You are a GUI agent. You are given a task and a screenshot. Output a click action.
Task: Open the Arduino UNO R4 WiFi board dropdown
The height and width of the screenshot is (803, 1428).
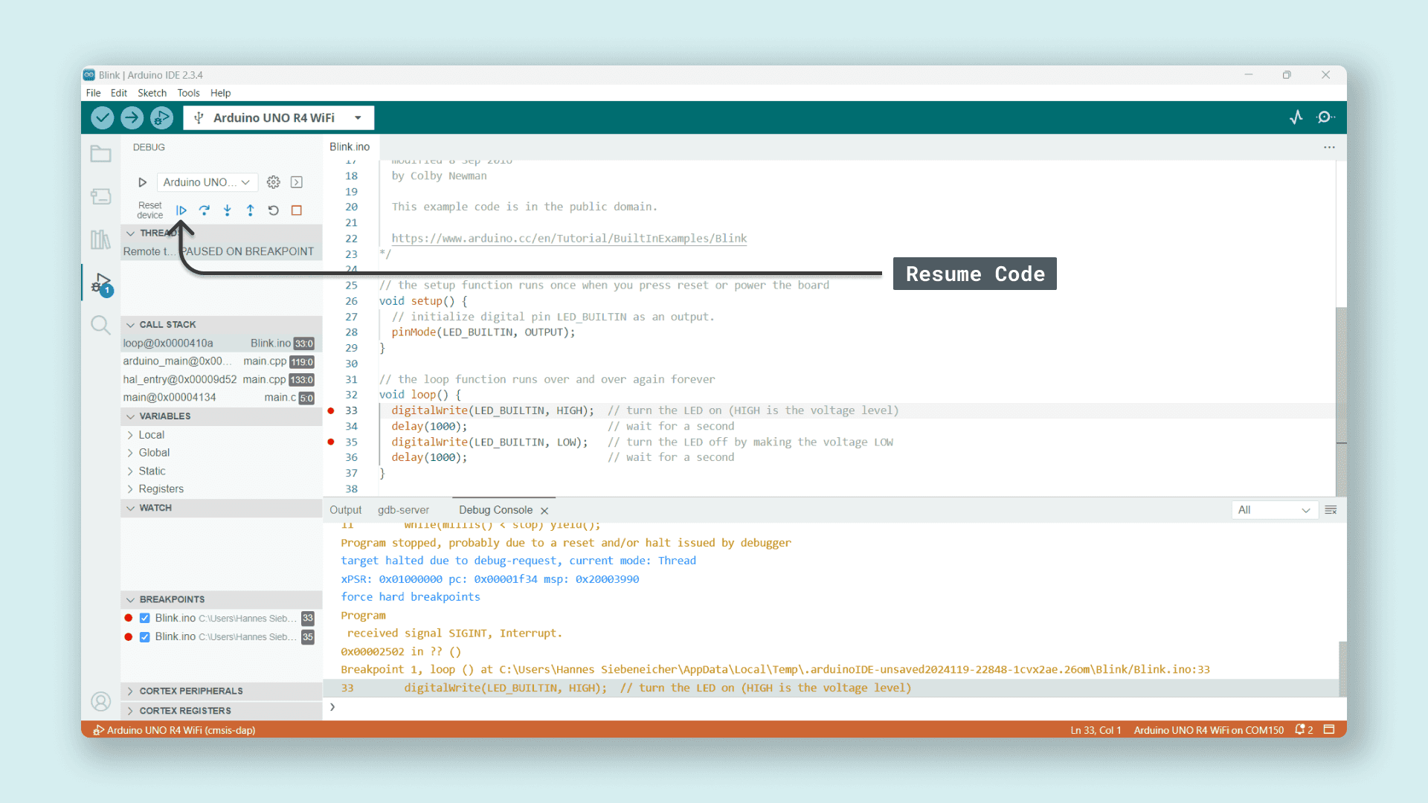[x=279, y=117]
